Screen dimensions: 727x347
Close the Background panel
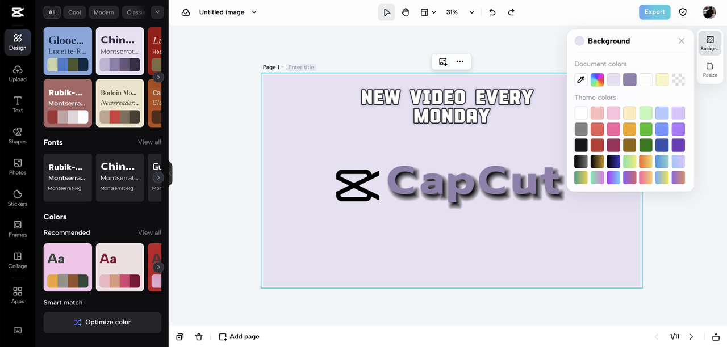click(682, 41)
